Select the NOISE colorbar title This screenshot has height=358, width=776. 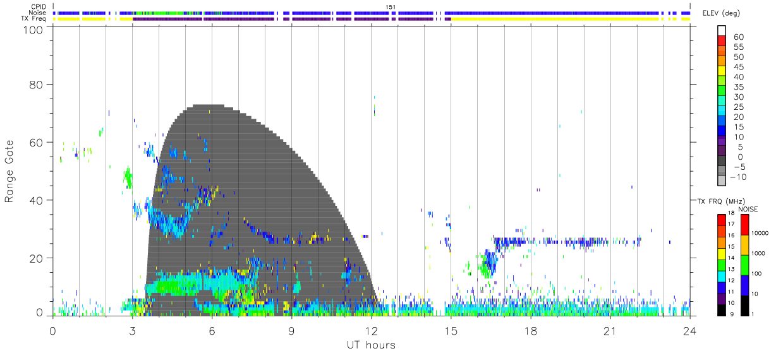pyautogui.click(x=749, y=209)
